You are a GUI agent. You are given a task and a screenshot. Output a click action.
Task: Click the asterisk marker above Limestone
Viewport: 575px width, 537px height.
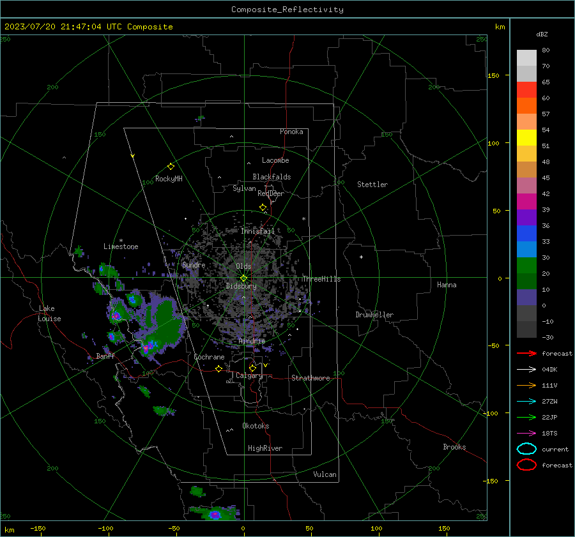(121, 241)
